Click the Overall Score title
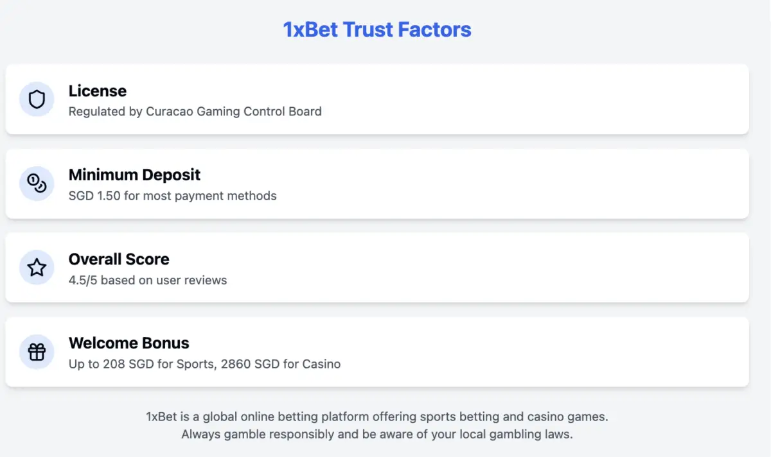Image resolution: width=771 pixels, height=457 pixels. pos(119,259)
